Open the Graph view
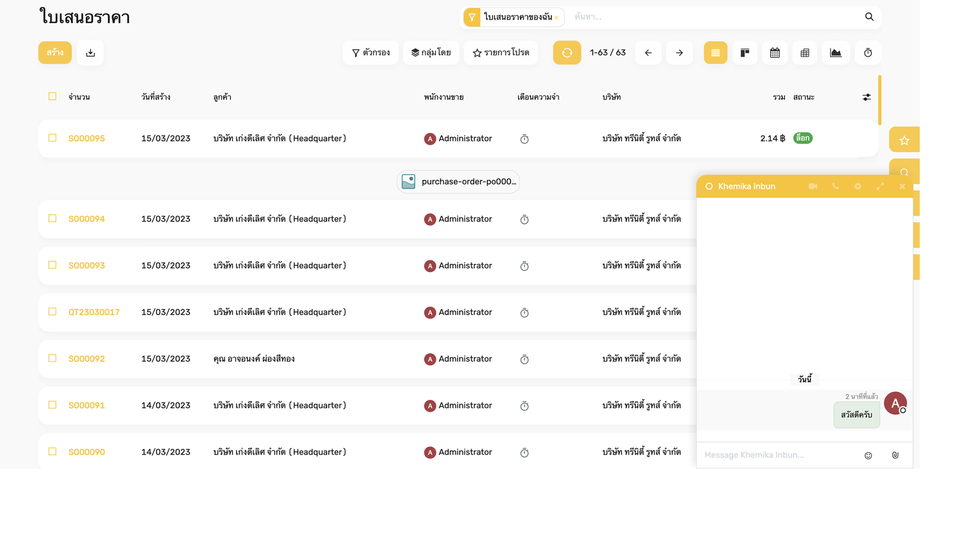This screenshot has height=543, width=965. click(x=835, y=52)
